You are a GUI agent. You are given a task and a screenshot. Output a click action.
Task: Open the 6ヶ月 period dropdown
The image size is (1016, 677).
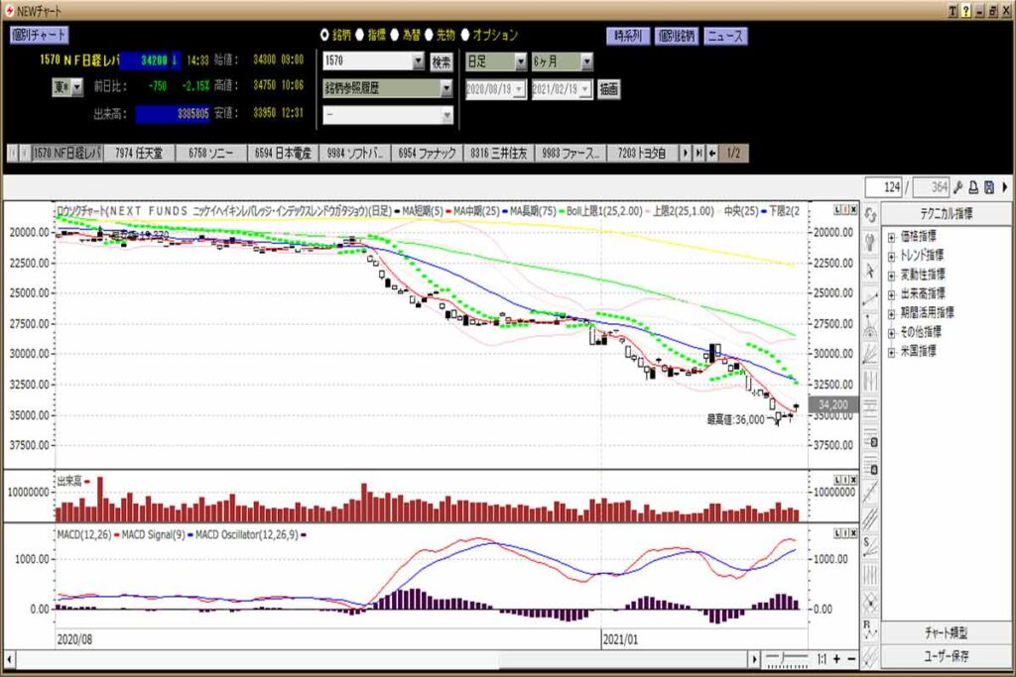click(586, 61)
